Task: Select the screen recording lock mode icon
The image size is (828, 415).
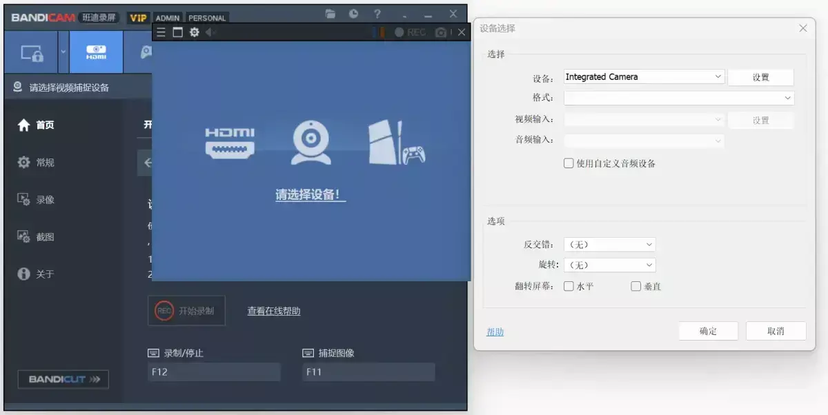Action: 32,52
